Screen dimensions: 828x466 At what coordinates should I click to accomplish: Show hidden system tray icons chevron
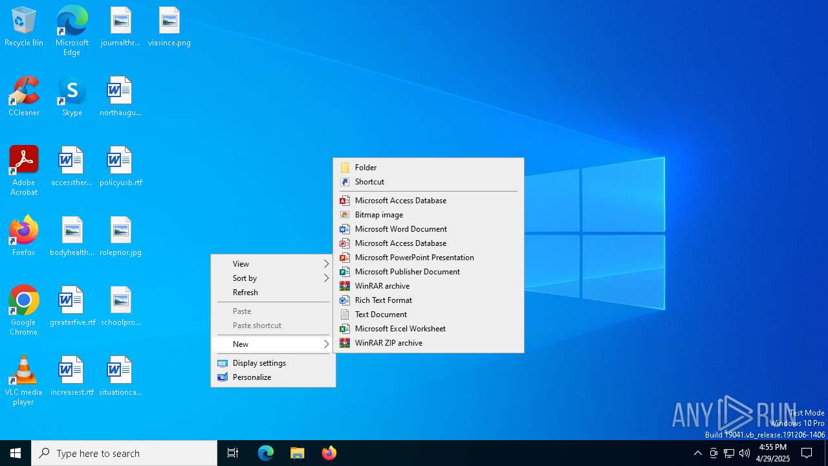[697, 453]
